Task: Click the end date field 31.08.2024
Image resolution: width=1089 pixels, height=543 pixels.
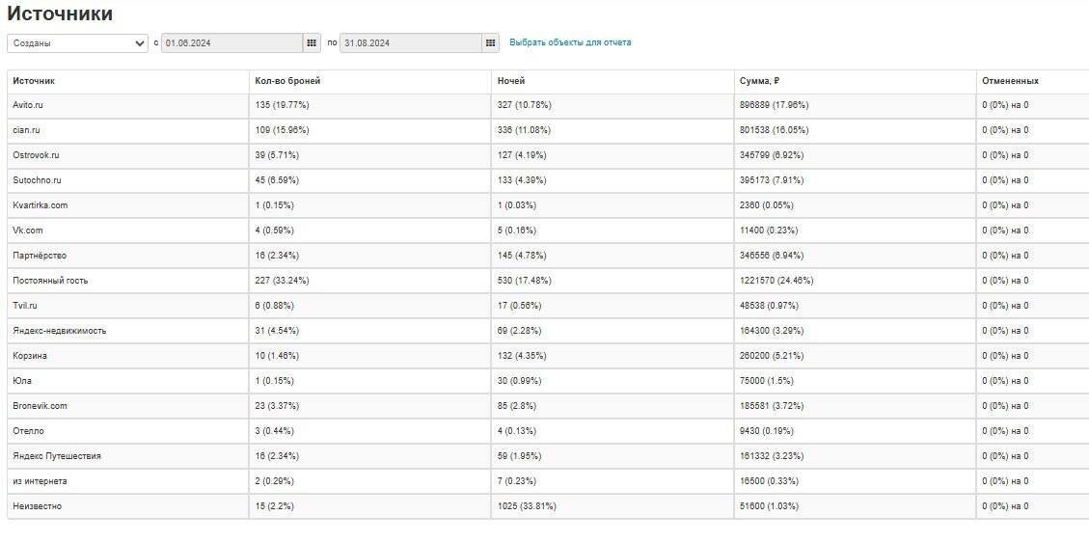Action: pos(410,42)
